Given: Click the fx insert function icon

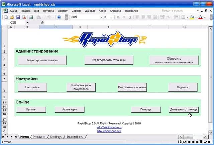Looking at the screenshot, I should point(42,23).
